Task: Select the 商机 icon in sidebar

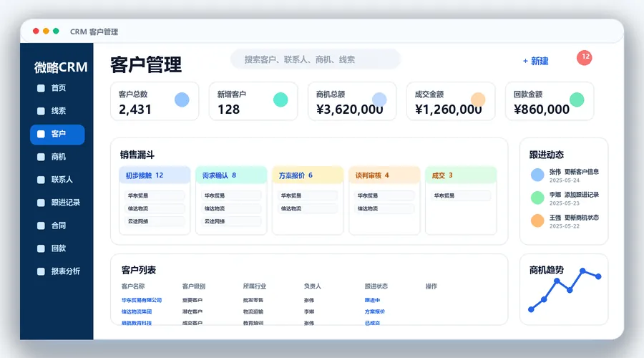Action: [41, 157]
